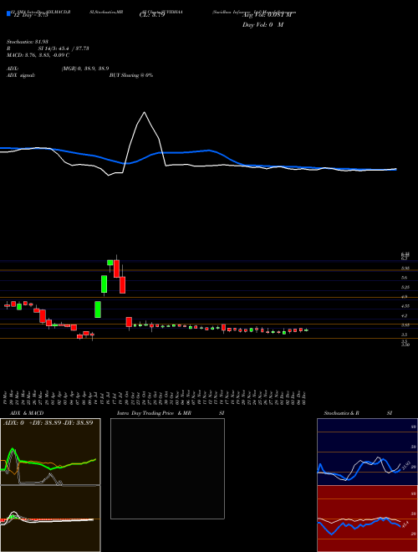
Task: Click the blue stochastics panel chart area
Action: click(x=367, y=452)
